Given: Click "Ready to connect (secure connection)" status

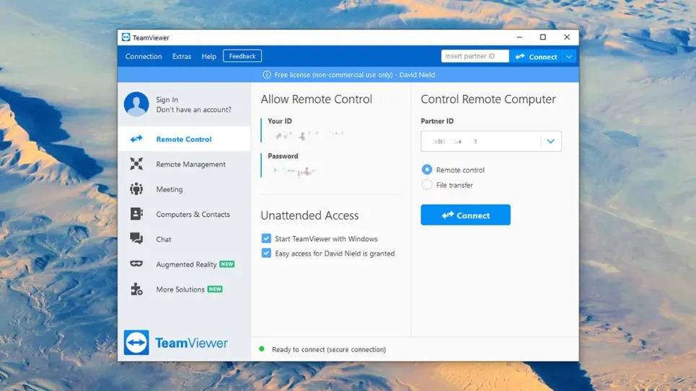Looking at the screenshot, I should (x=329, y=349).
